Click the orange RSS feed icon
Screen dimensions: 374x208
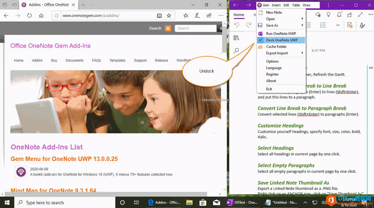tap(168, 28)
